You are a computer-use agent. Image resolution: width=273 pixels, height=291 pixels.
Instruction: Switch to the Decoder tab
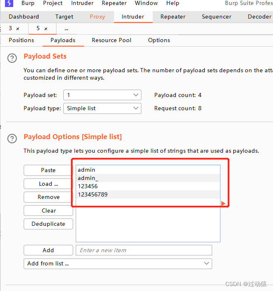tap(260, 17)
